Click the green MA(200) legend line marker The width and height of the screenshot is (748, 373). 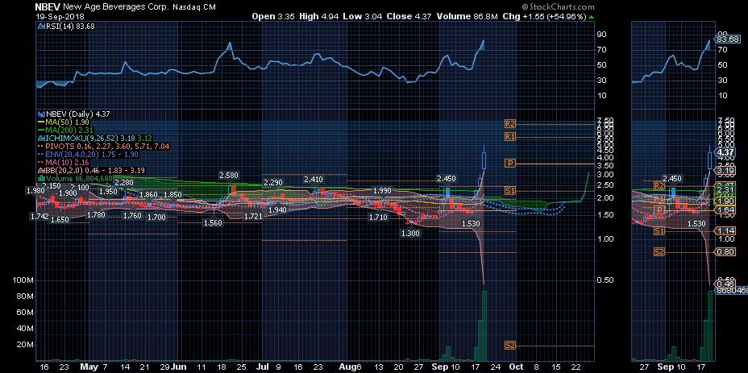click(x=41, y=130)
